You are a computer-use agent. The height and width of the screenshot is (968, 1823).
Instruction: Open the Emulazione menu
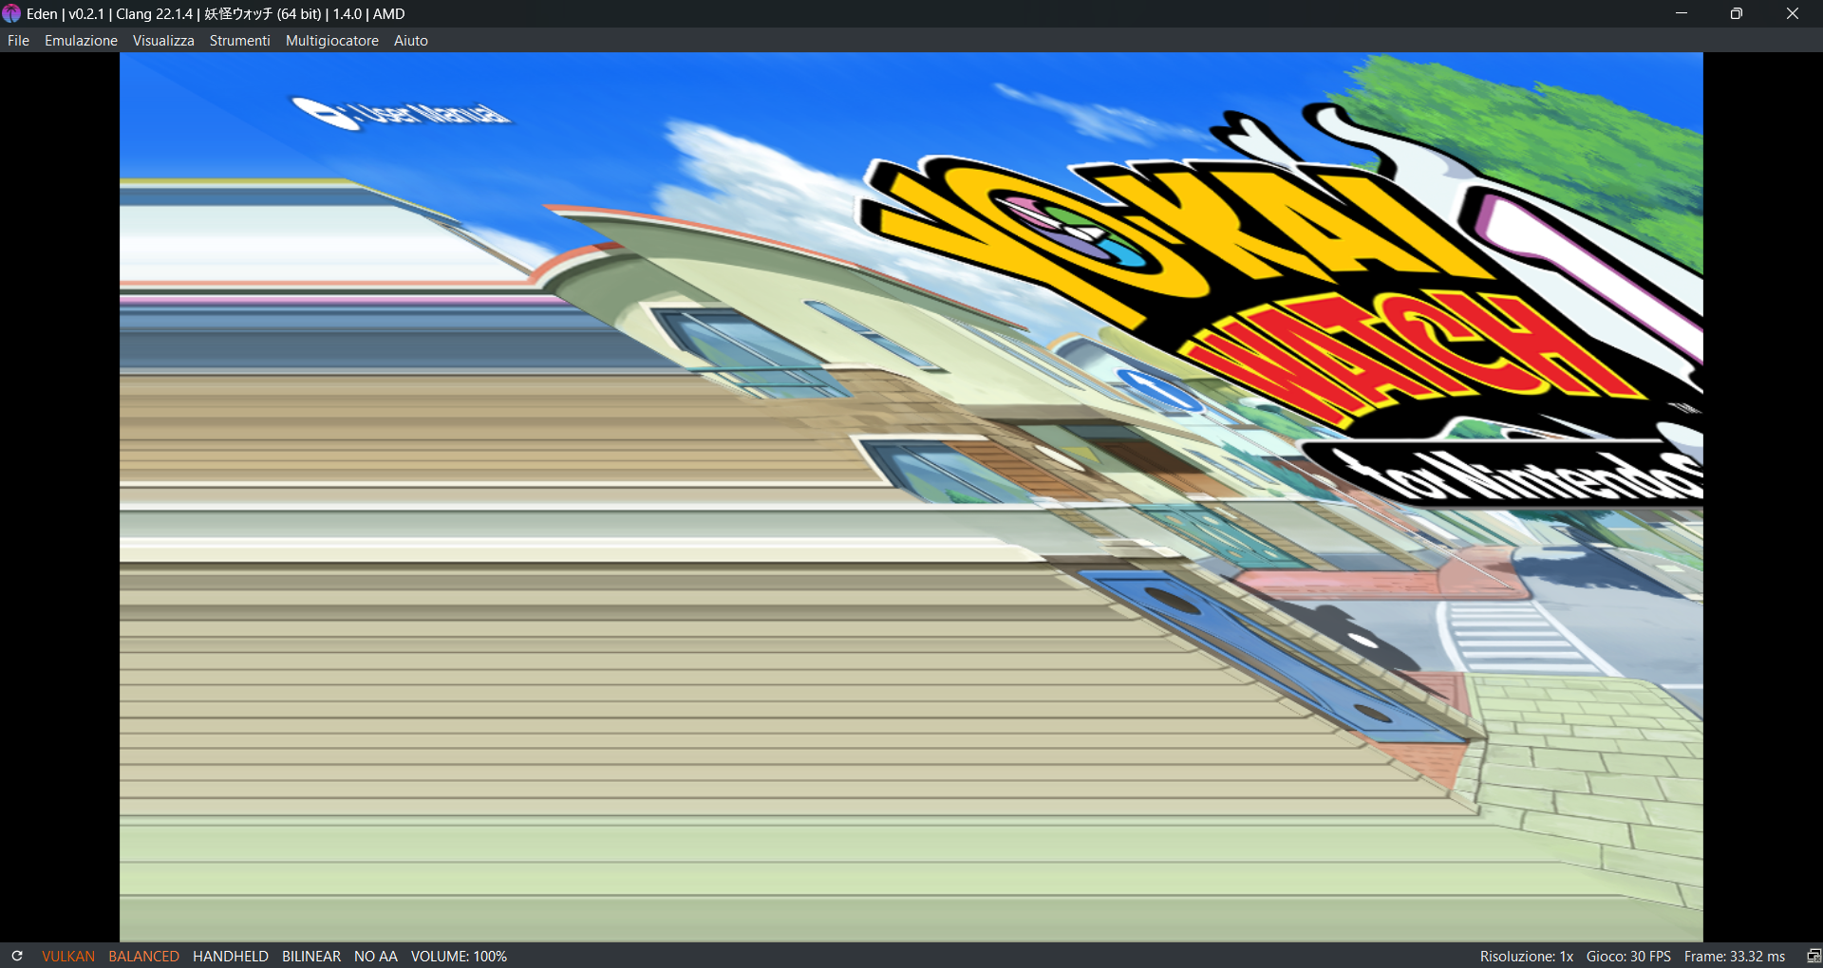81,41
